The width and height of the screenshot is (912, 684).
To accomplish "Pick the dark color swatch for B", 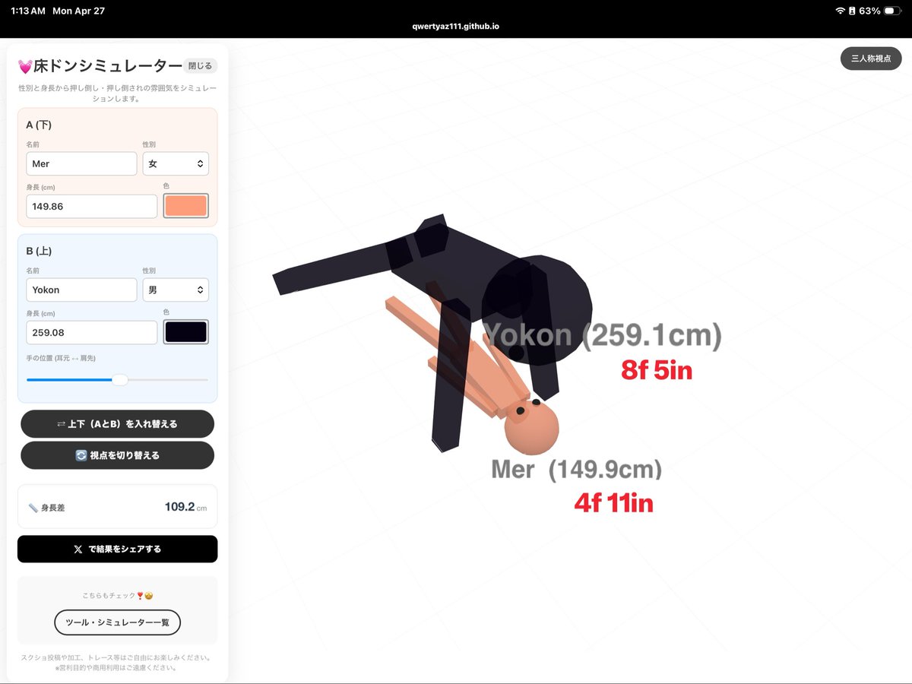I will pos(185,332).
